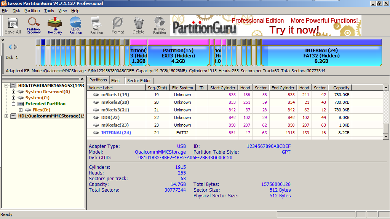Select the Partition(15) EXT3 block in disk map
The image size is (390, 219).
tap(178, 52)
